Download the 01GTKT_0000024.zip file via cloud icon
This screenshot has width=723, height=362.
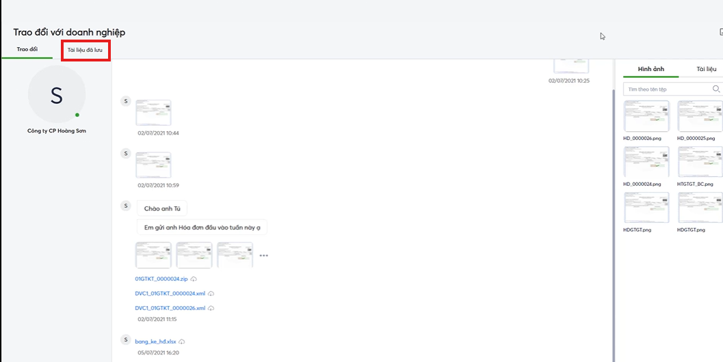tap(194, 279)
